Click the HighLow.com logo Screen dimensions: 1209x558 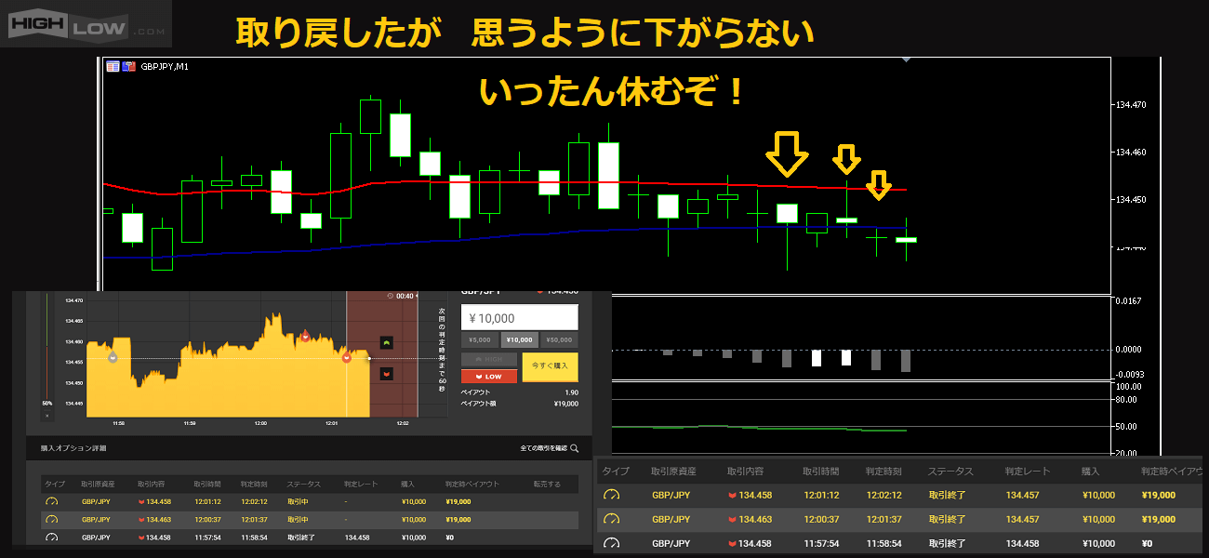click(86, 24)
